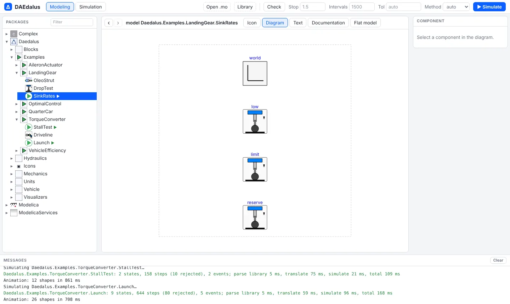Select the low strut component

point(255,122)
